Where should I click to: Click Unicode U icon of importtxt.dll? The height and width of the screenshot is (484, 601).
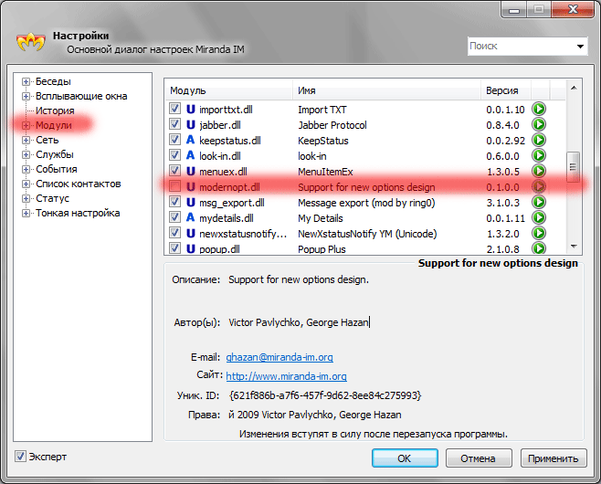coord(191,110)
